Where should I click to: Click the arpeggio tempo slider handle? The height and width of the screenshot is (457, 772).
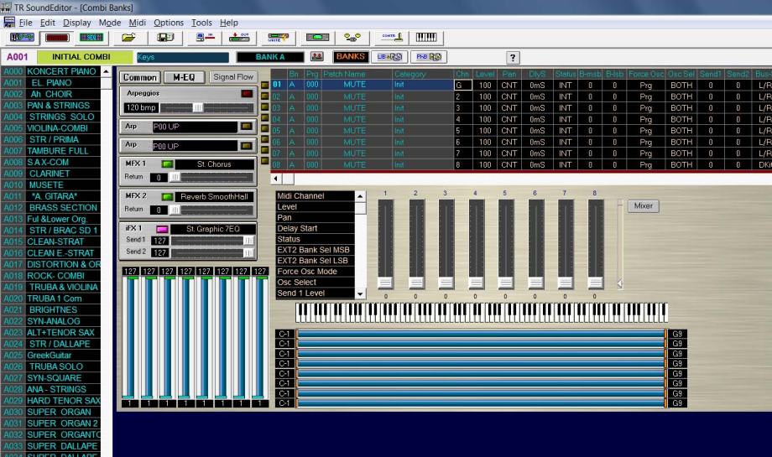pyautogui.click(x=198, y=108)
